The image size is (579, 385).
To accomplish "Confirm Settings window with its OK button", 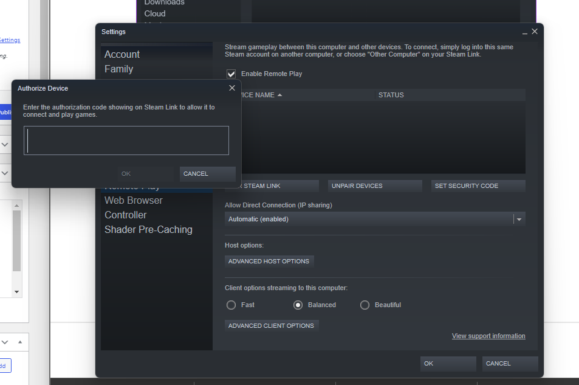I will click(x=448, y=364).
